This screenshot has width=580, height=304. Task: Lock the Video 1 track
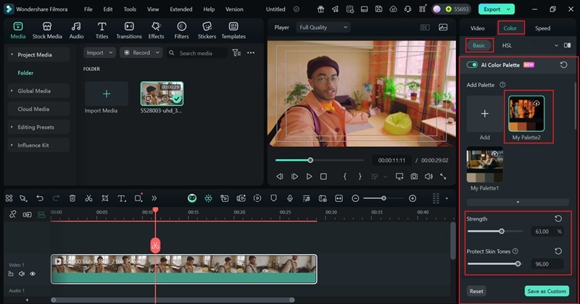[11, 274]
